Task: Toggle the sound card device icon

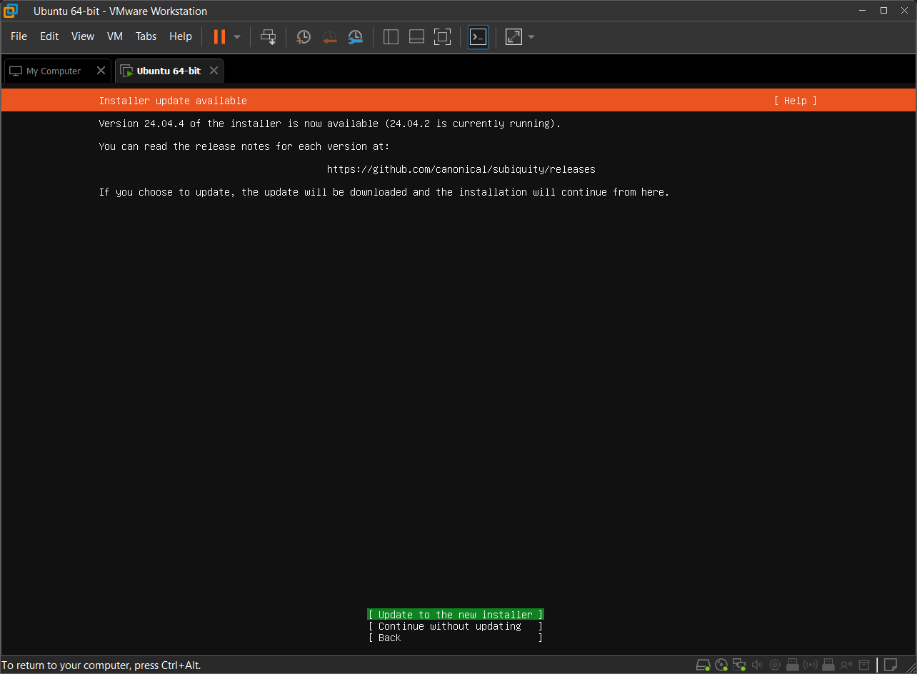Action: (757, 665)
